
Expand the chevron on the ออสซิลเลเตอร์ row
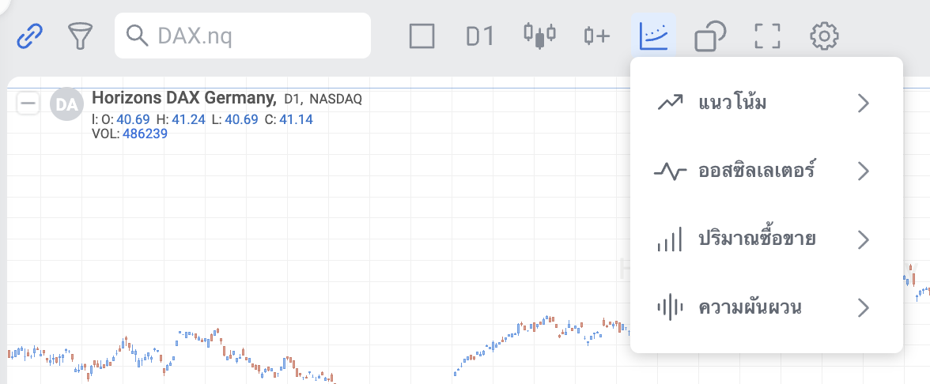click(x=864, y=171)
